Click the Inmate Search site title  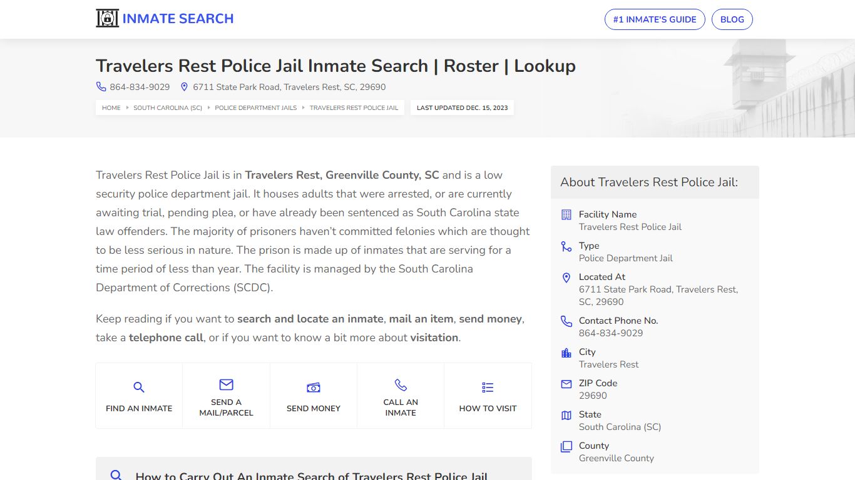point(178,19)
